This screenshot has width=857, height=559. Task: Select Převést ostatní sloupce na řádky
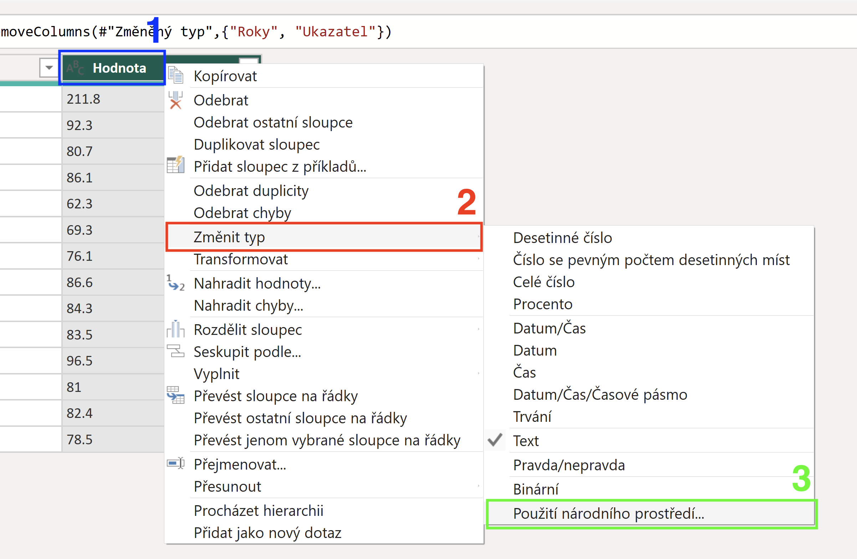pyautogui.click(x=324, y=418)
